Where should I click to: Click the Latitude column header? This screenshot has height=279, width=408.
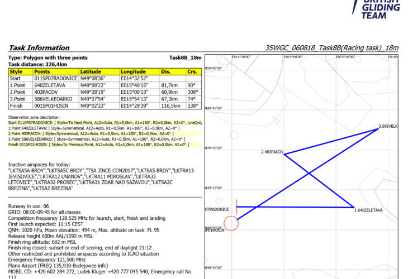pyautogui.click(x=91, y=72)
